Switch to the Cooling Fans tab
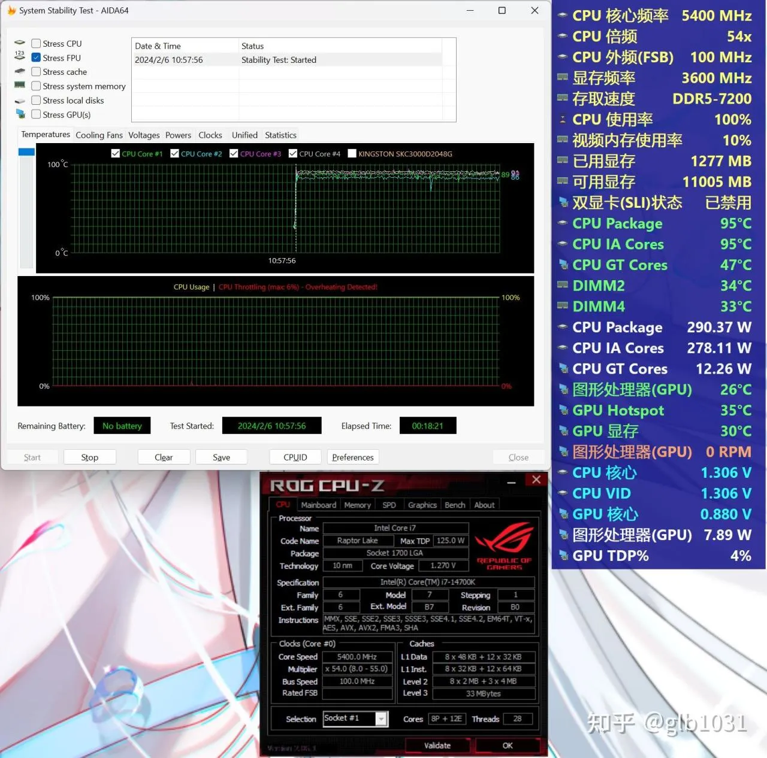 (99, 135)
